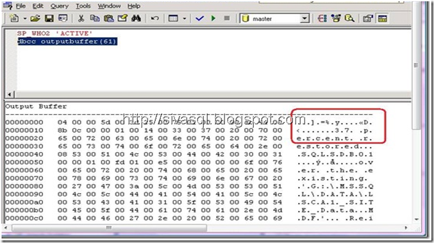Image resolution: width=434 pixels, height=243 pixels.
Task: Open the Query menu
Action: [x=59, y=6]
